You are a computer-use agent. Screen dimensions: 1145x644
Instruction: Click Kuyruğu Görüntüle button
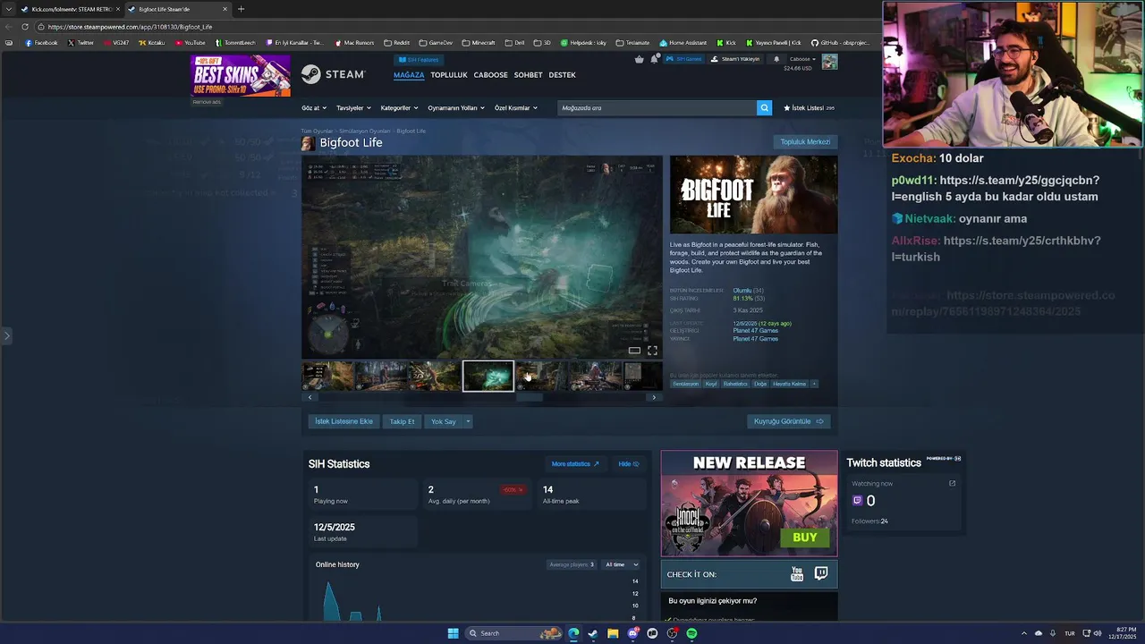[788, 421]
